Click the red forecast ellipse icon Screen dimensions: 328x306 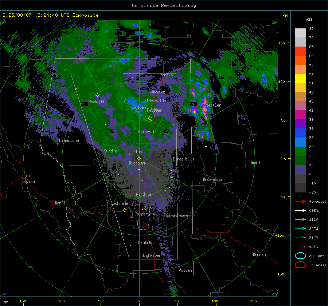point(300,265)
